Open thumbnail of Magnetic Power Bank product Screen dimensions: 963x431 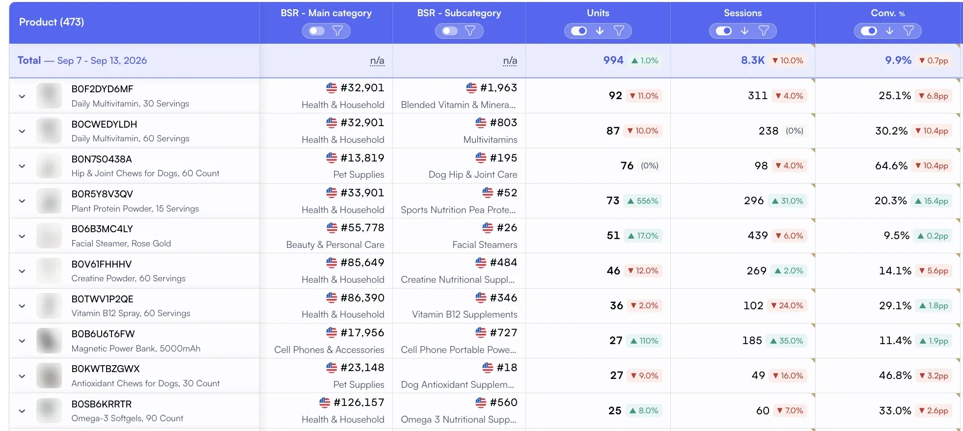click(x=49, y=341)
